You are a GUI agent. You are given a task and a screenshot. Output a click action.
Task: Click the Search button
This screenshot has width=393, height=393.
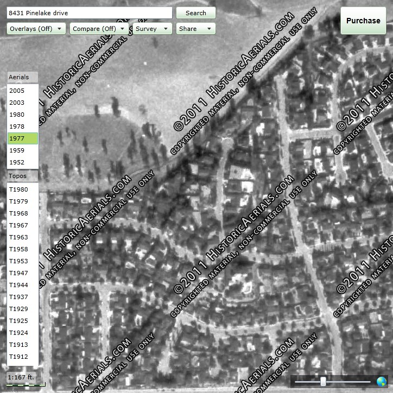tap(196, 13)
